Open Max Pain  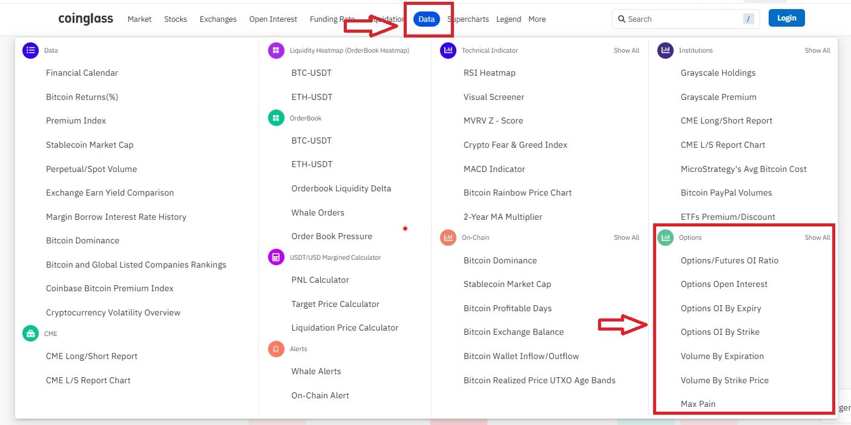click(698, 404)
